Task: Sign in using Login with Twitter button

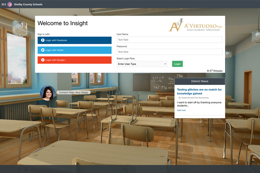Action: [74, 50]
